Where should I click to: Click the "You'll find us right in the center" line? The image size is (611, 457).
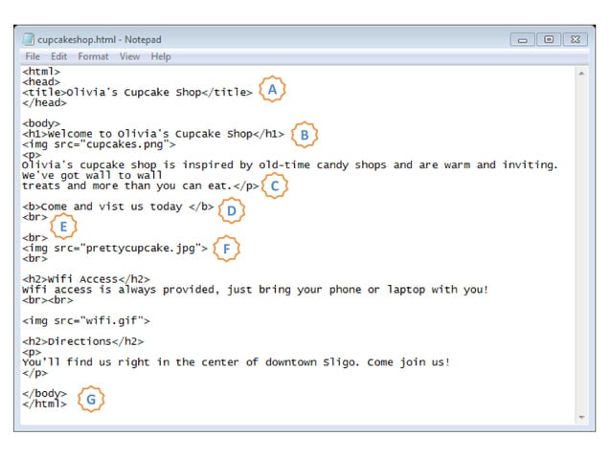[237, 362]
